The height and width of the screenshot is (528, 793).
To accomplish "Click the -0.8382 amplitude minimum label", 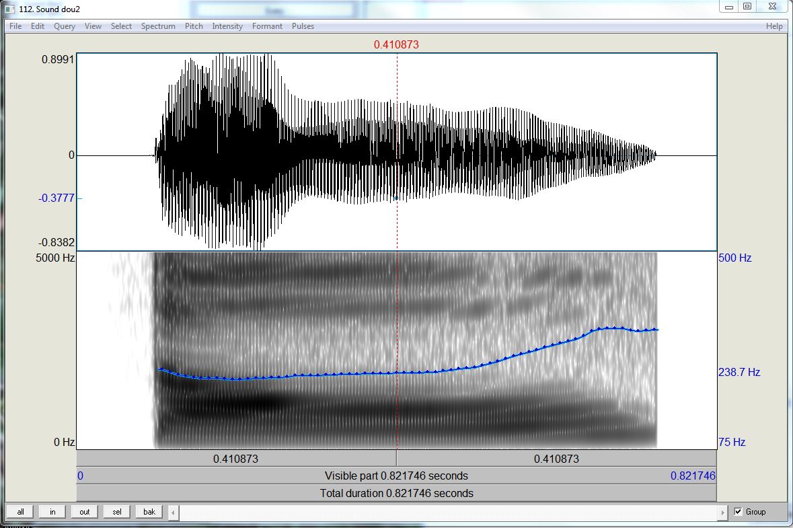I will pyautogui.click(x=56, y=242).
